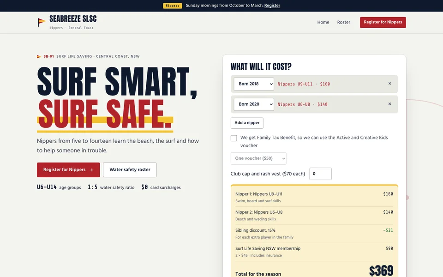The height and width of the screenshot is (277, 443).
Task: Click the 'Nipper 1: Nippers U9–U11' line
Action: point(259,194)
